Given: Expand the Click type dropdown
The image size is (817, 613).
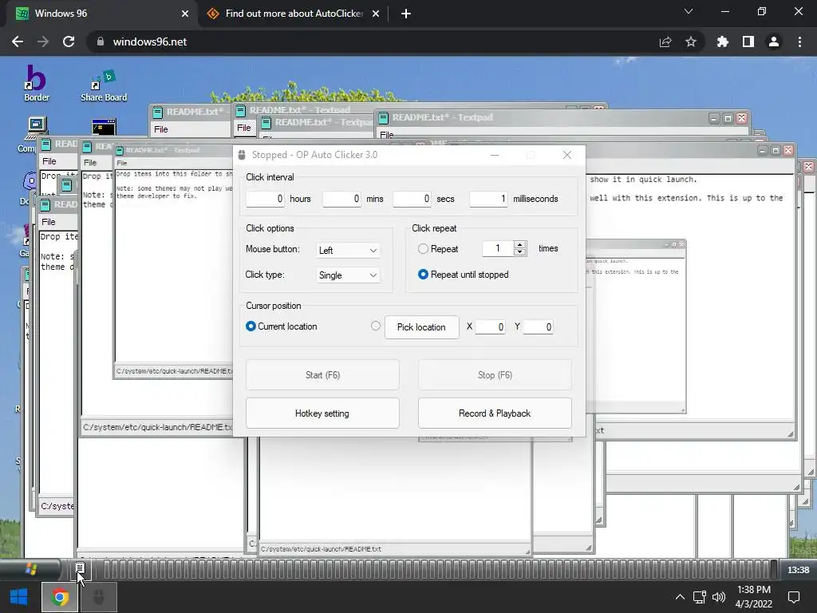Looking at the screenshot, I should (x=348, y=275).
